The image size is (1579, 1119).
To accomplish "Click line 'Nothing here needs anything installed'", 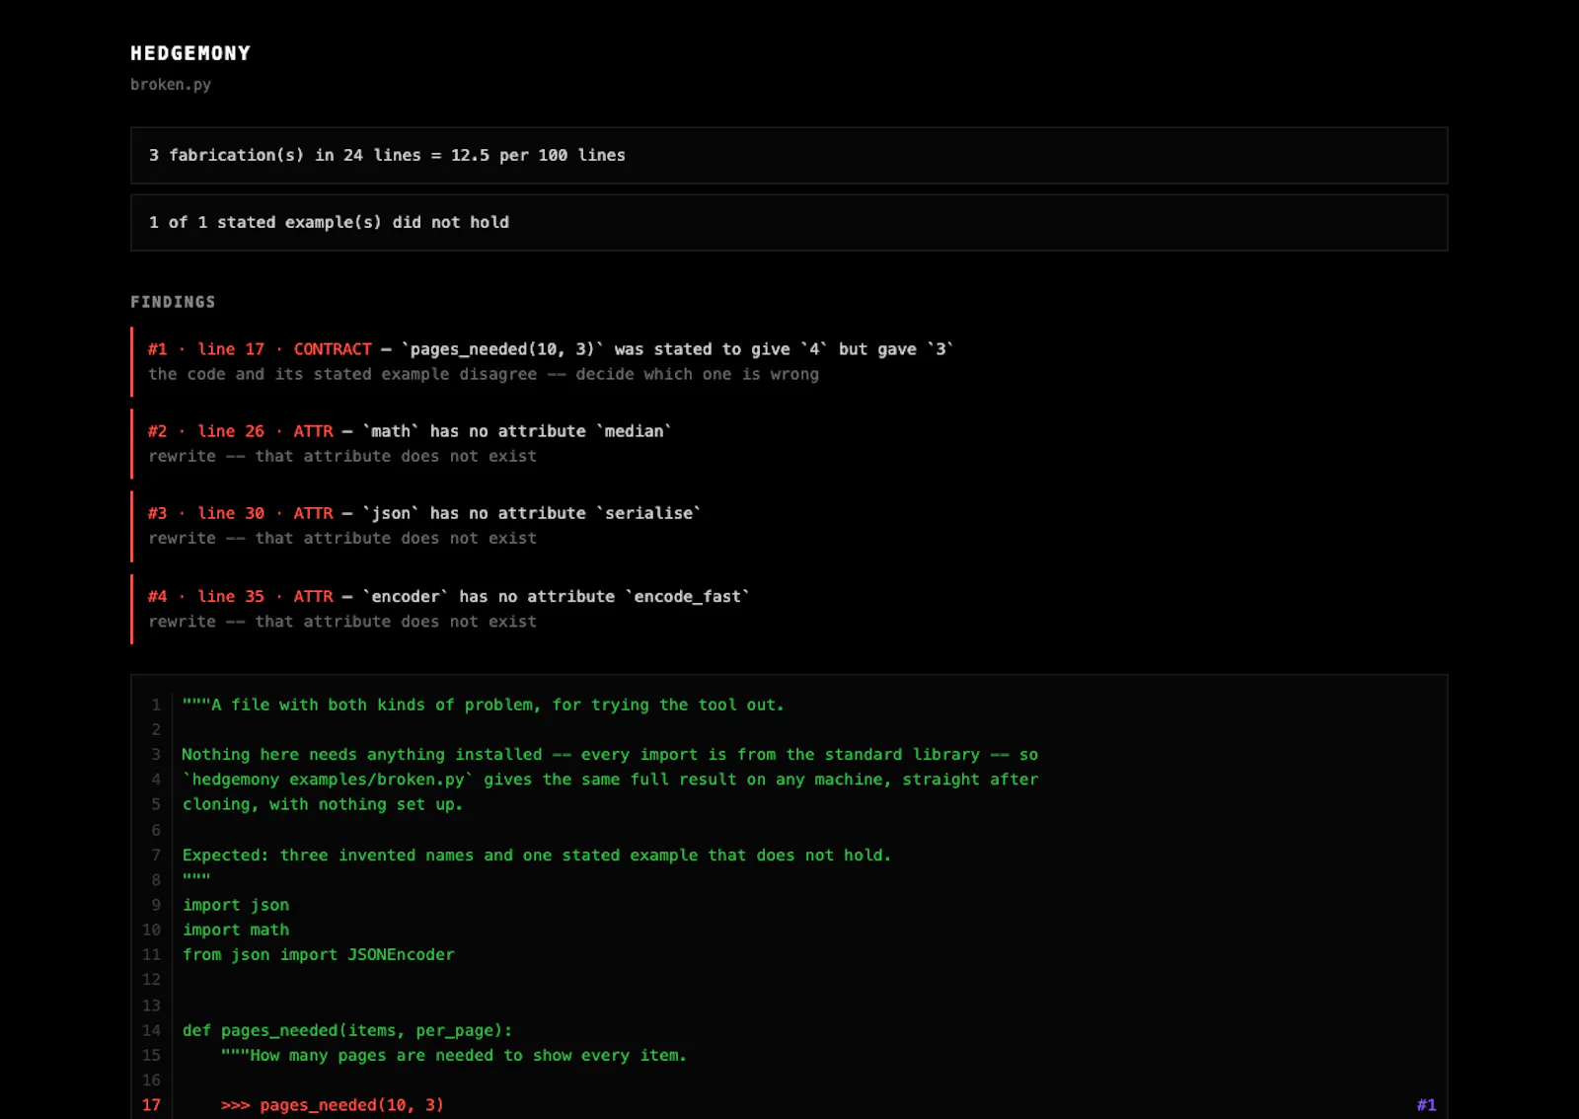I will [x=610, y=754].
